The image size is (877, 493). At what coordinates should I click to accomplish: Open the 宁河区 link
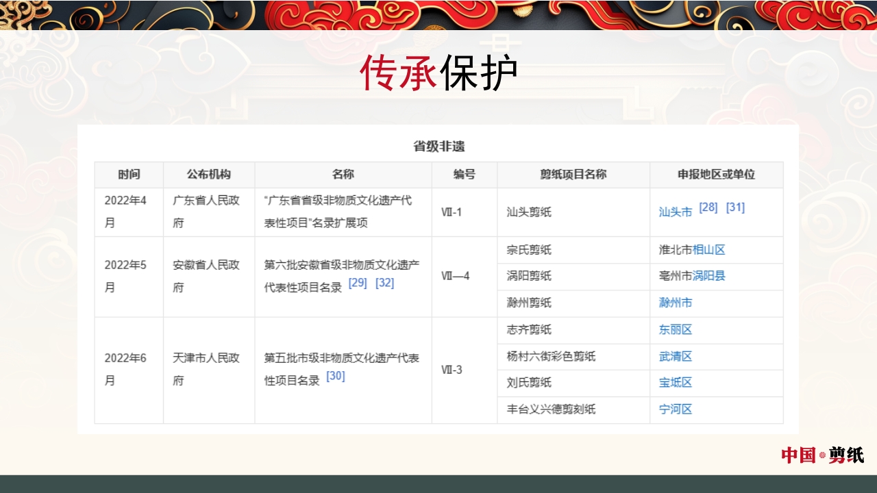[675, 409]
